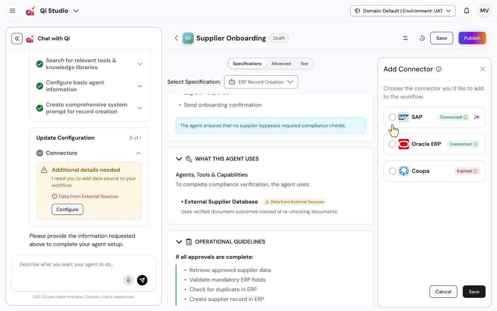Click the Qi Studio logo icon
The height and width of the screenshot is (311, 497).
coord(30,11)
